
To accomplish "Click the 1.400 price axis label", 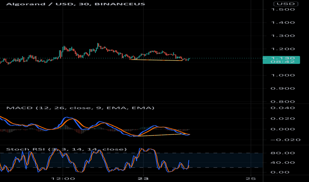I will (283, 23).
